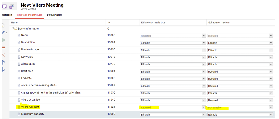Select the Meta tags and attributes tab
279x119 pixels.
pos(29,15)
